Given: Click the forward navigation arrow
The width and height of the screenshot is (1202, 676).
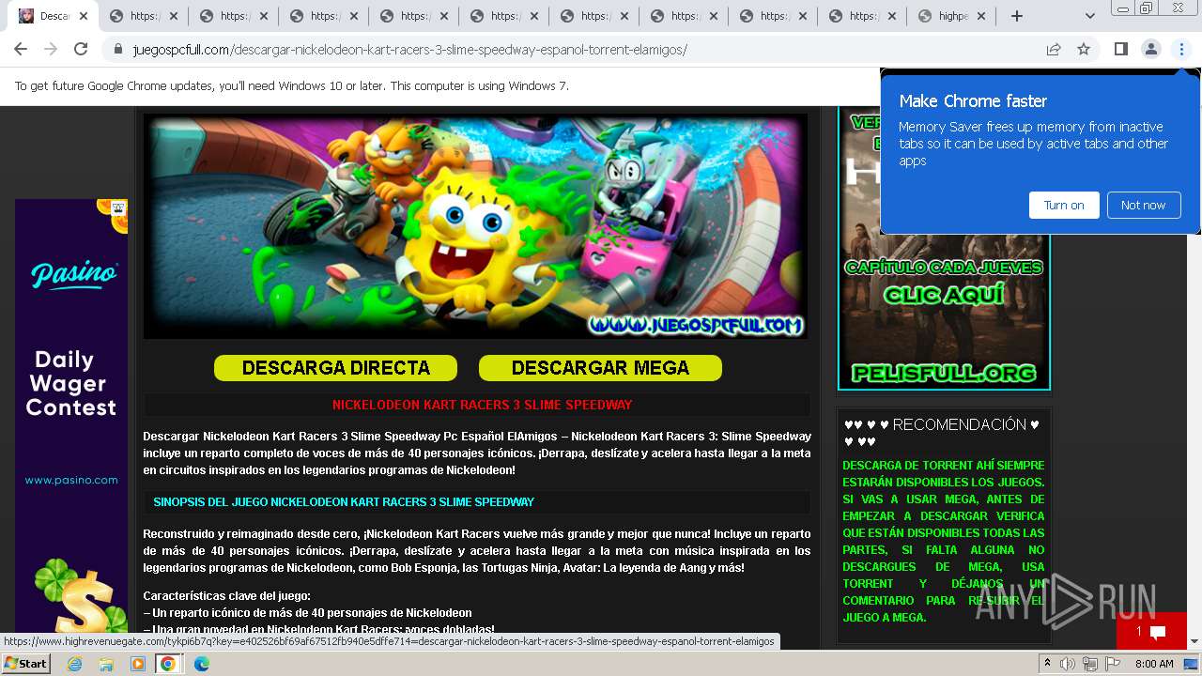Looking at the screenshot, I should pyautogui.click(x=51, y=49).
